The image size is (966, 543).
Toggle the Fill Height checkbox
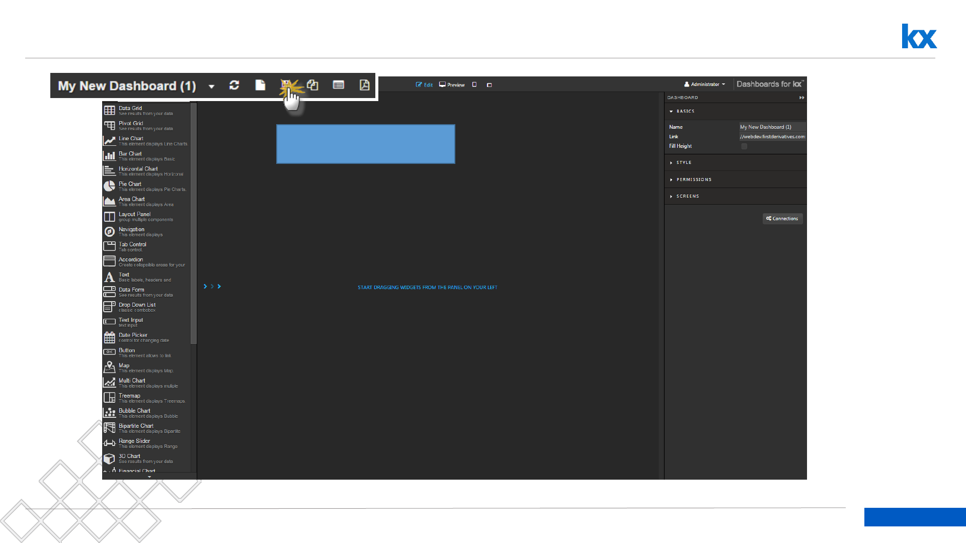[744, 146]
